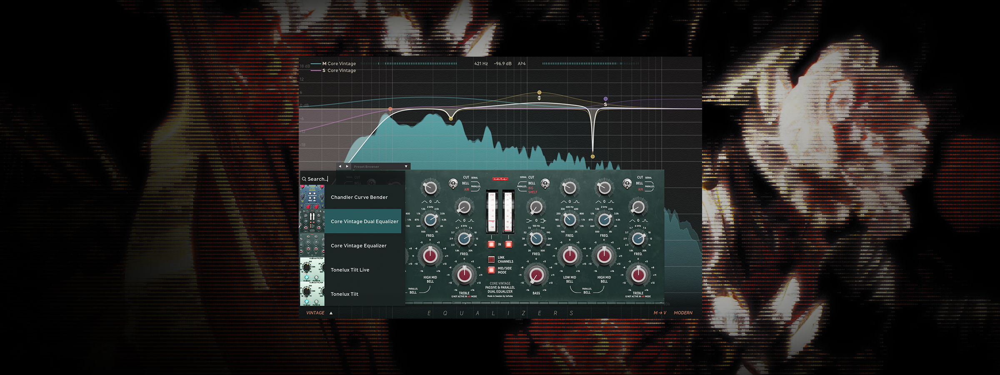
Task: Collapse the Vintage equalizer list
Action: [331, 313]
